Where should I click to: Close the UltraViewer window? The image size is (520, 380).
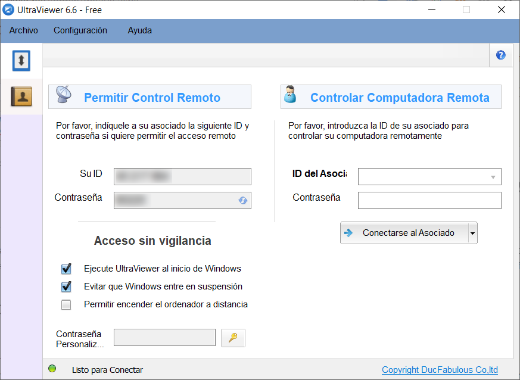pyautogui.click(x=502, y=10)
